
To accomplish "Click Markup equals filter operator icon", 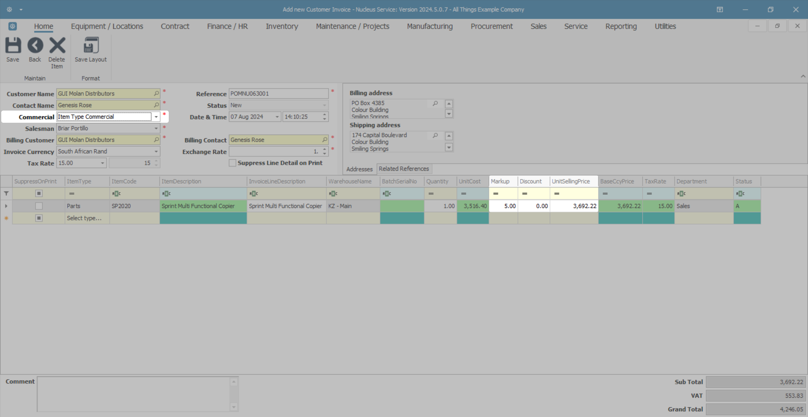I will 496,193.
